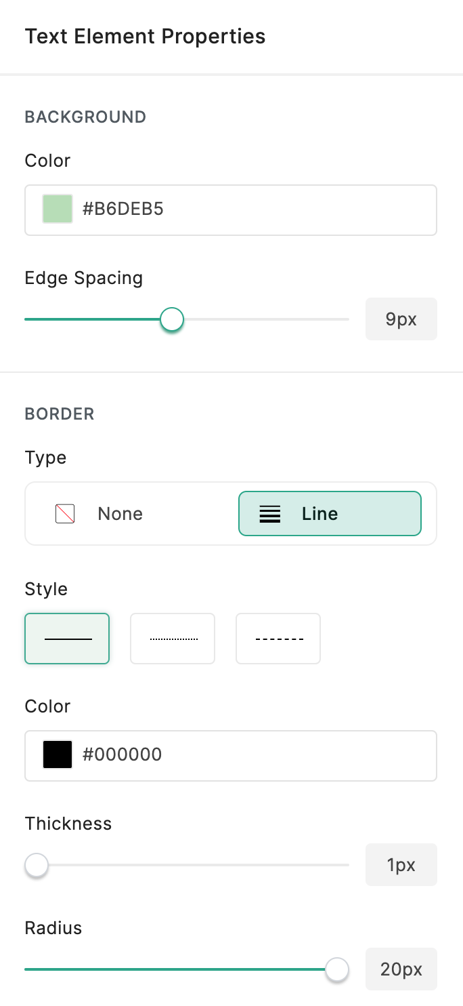This screenshot has height=1006, width=463.
Task: Click the BORDER section heading
Action: click(x=60, y=414)
